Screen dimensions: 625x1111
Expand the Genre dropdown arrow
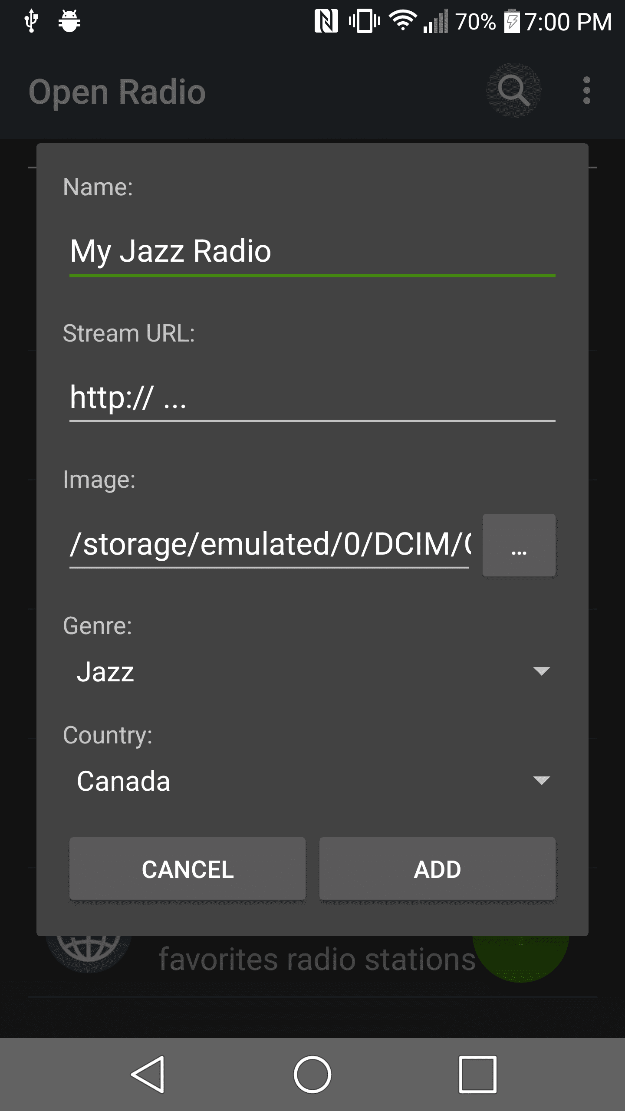tap(541, 671)
